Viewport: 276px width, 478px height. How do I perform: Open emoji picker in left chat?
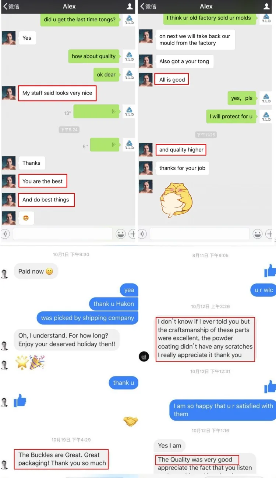120,234
